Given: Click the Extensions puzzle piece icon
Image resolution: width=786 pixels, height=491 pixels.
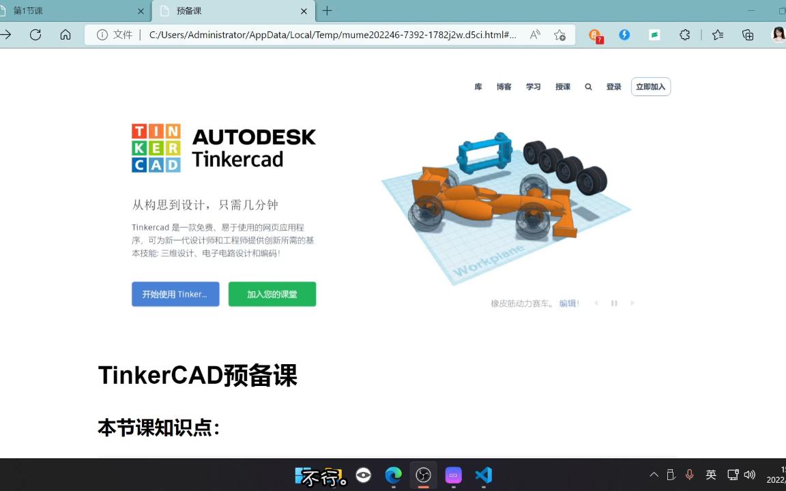Looking at the screenshot, I should coord(685,35).
